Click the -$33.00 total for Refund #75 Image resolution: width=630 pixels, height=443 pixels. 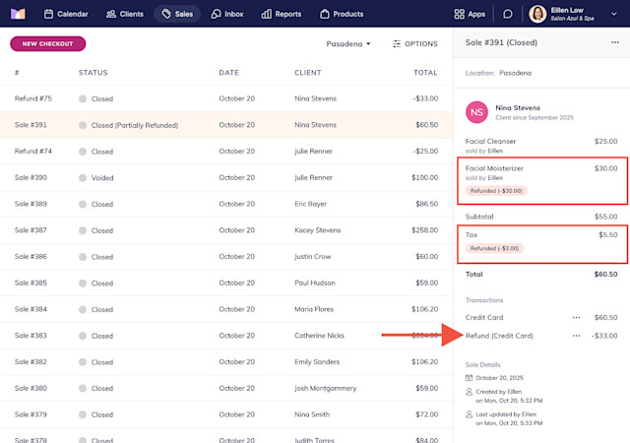pos(425,98)
